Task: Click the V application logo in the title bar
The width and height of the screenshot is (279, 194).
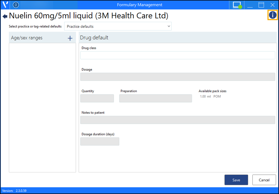Action: pyautogui.click(x=5, y=5)
